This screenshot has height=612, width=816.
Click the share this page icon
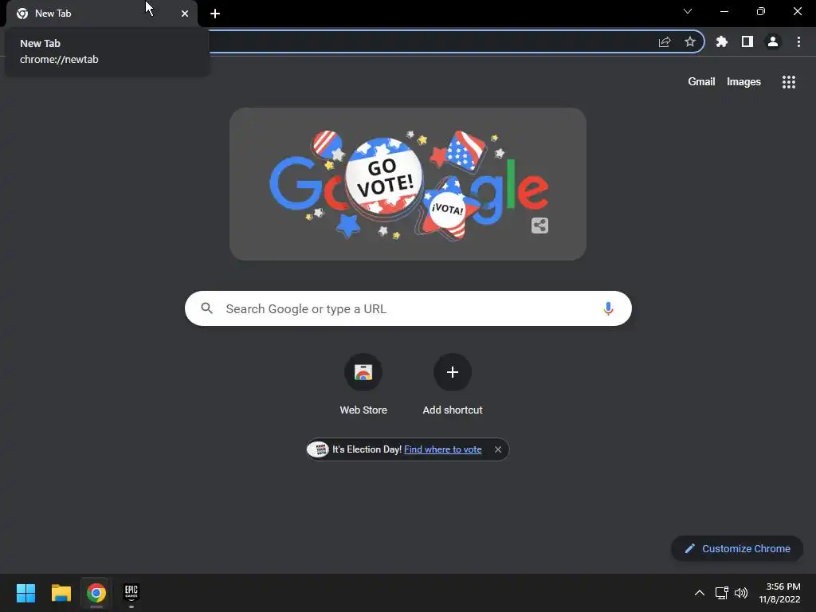[x=665, y=42]
